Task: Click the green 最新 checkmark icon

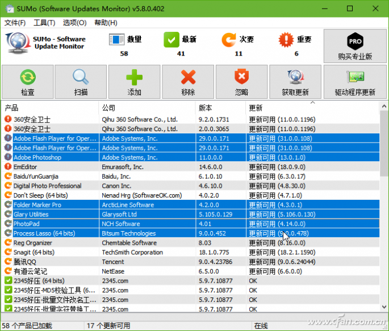Action: click(171, 40)
